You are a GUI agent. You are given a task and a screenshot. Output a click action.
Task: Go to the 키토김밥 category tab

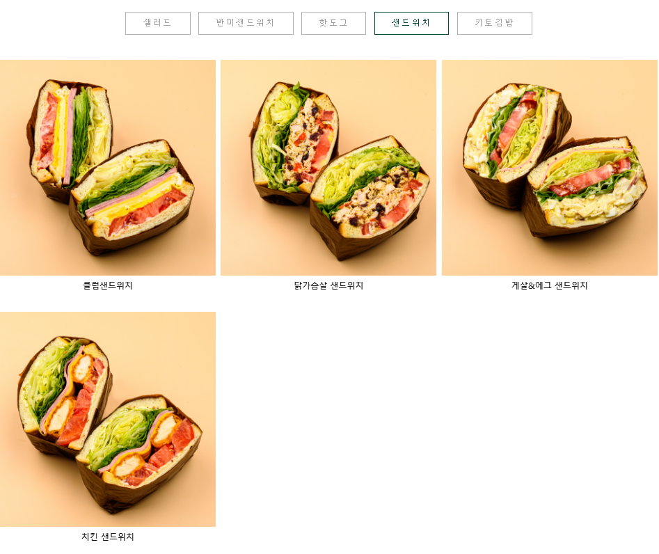pyautogui.click(x=494, y=23)
